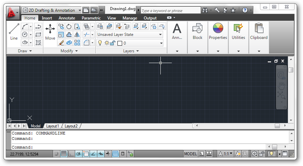Open the Properties panel button
Screen dimensions: 303x166
(x=218, y=37)
